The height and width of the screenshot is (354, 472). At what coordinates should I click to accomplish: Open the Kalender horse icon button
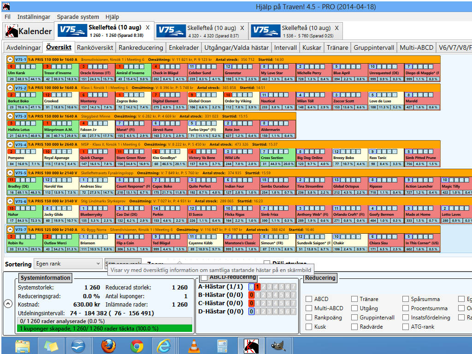click(12, 31)
